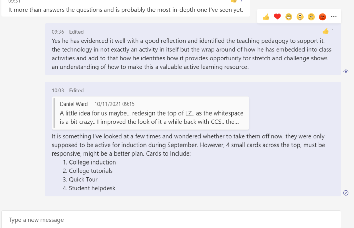Click the 'Student helpdesk' list item text
The height and width of the screenshot is (228, 354).
[x=92, y=188]
